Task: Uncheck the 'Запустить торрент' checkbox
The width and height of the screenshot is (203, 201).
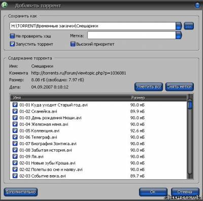Action: (12, 44)
